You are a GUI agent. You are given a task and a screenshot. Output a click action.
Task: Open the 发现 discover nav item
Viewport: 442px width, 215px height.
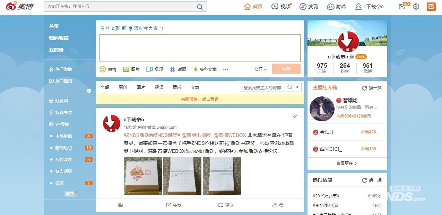(309, 7)
